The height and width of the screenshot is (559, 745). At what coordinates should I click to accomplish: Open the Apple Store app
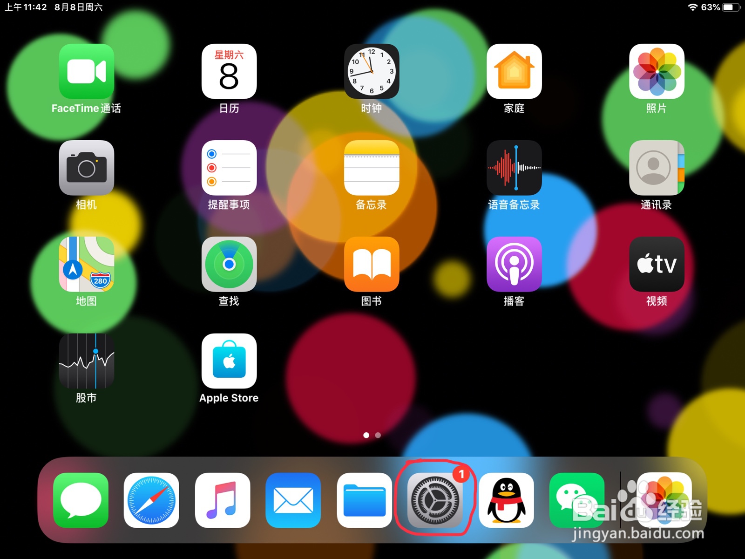[229, 361]
